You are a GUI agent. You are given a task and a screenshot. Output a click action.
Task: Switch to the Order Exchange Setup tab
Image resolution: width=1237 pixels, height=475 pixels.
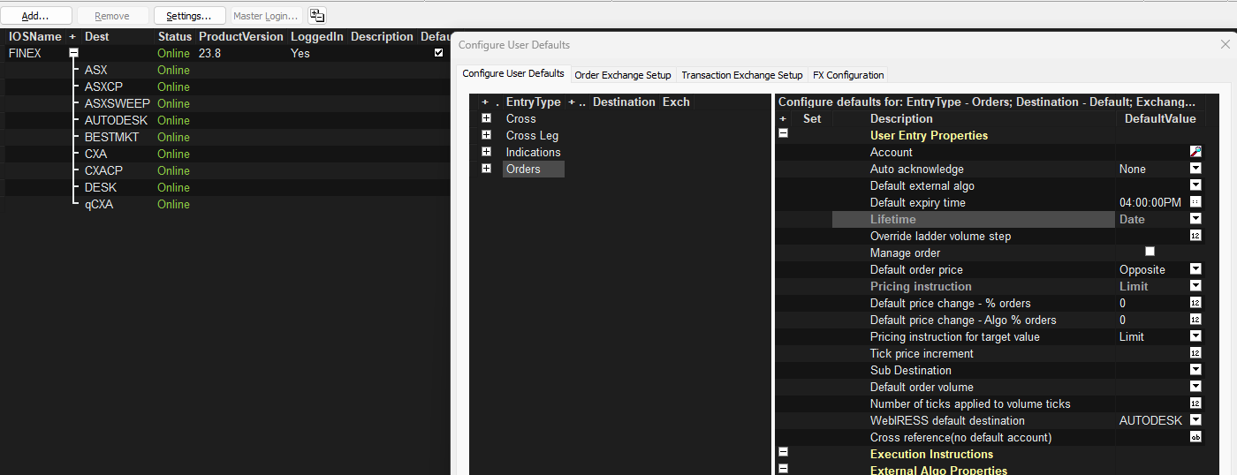click(623, 75)
